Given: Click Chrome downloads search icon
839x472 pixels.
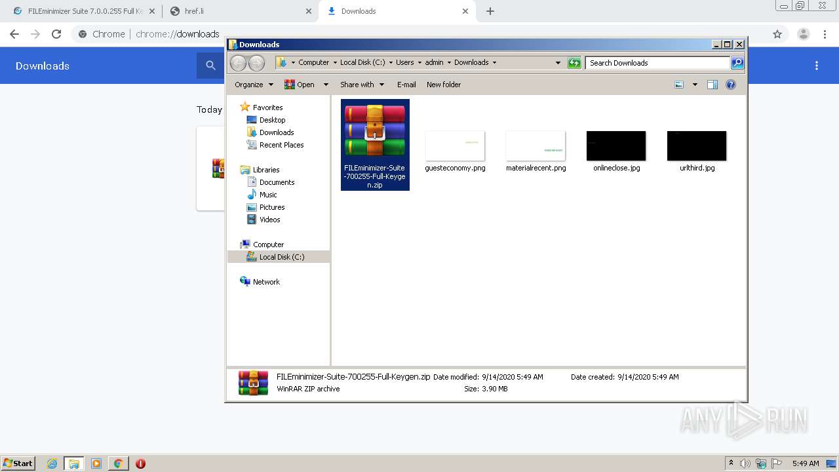Looking at the screenshot, I should coord(210,66).
